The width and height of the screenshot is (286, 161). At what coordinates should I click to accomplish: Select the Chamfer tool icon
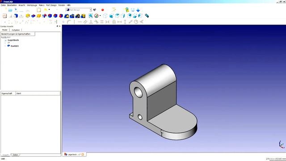[x=55, y=16]
